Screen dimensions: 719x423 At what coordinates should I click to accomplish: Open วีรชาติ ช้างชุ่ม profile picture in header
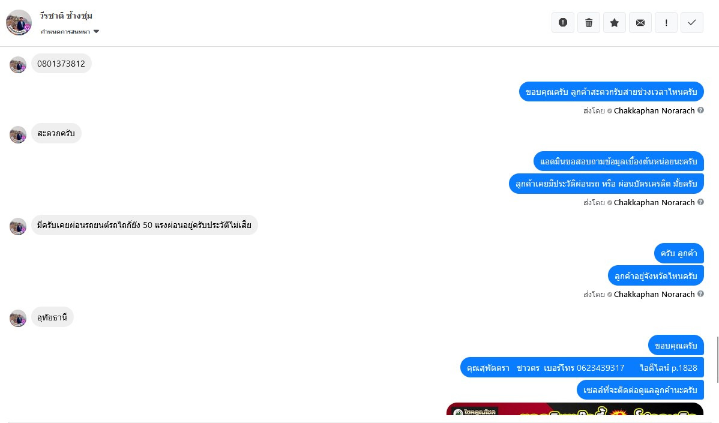[19, 22]
